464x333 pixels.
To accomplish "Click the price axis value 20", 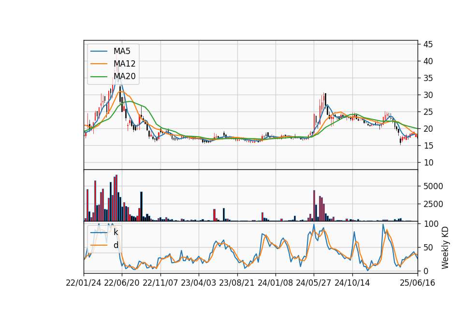I will pos(428,129).
